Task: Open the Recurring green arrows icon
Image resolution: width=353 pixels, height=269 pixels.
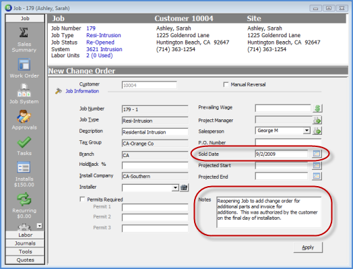Action: [x=24, y=199]
